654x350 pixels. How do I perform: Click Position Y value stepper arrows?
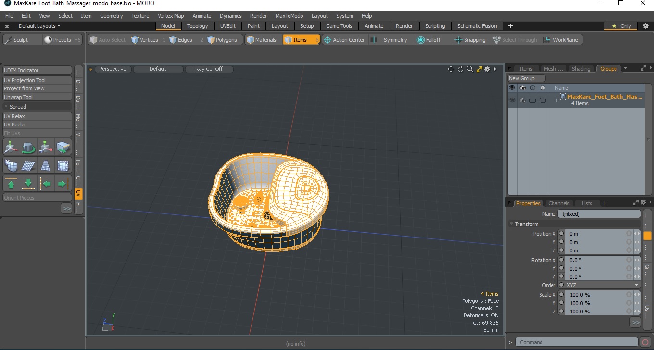[x=637, y=242]
